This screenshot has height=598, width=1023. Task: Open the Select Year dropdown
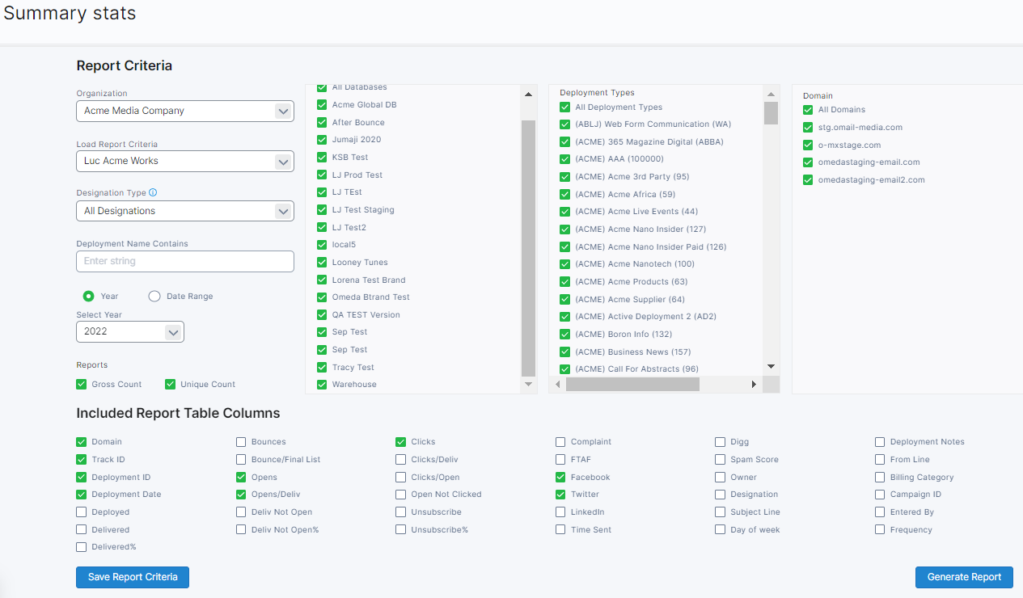pyautogui.click(x=130, y=331)
